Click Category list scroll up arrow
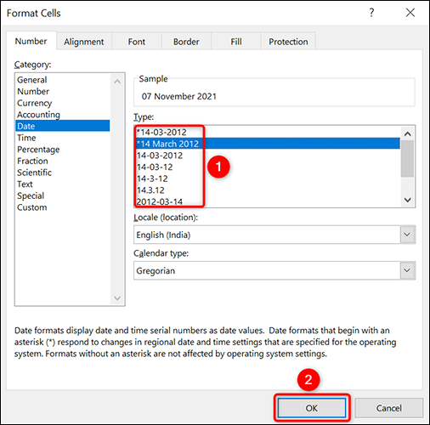This screenshot has width=430, height=425. tap(117, 82)
